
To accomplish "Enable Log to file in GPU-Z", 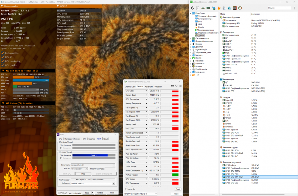I will 126,189.
